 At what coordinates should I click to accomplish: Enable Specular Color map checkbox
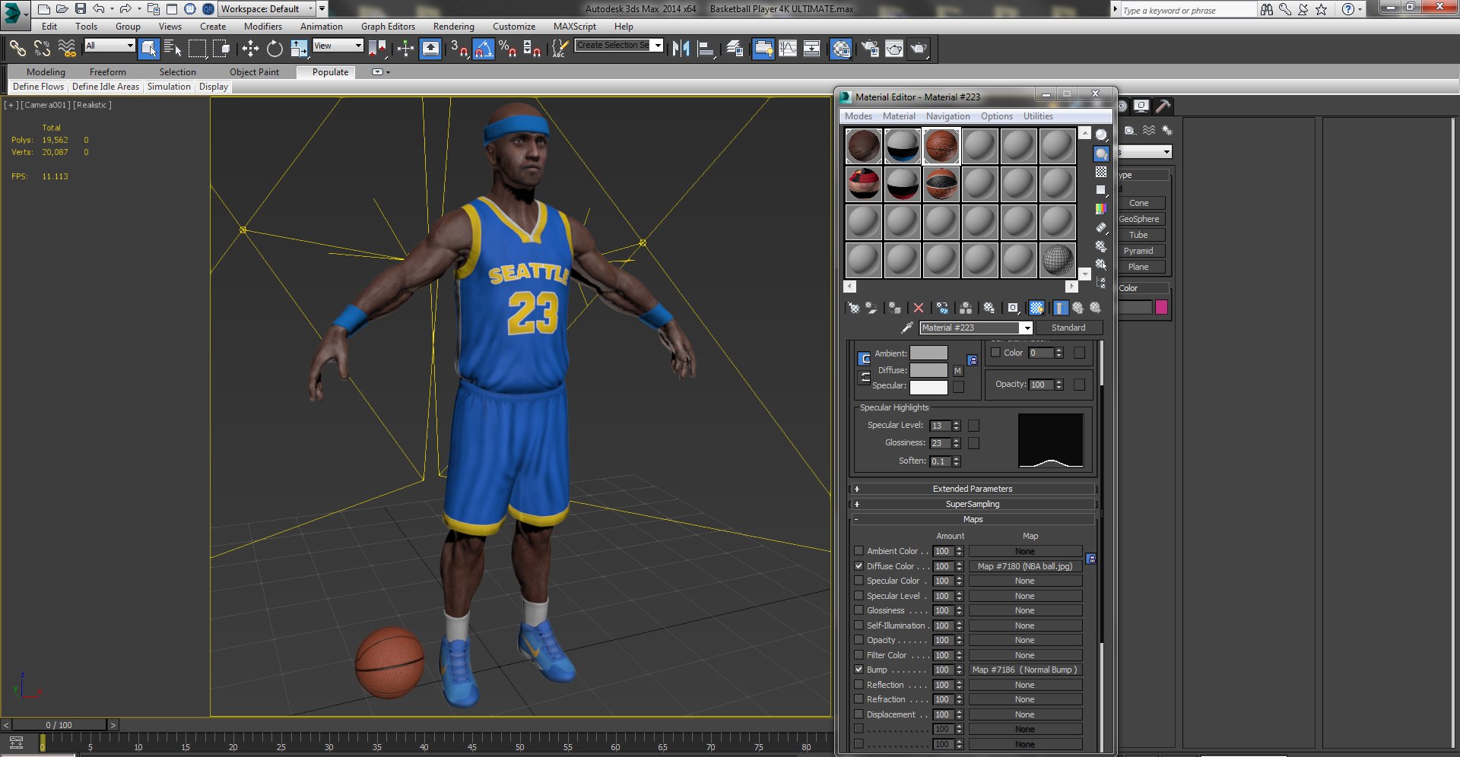pyautogui.click(x=859, y=581)
